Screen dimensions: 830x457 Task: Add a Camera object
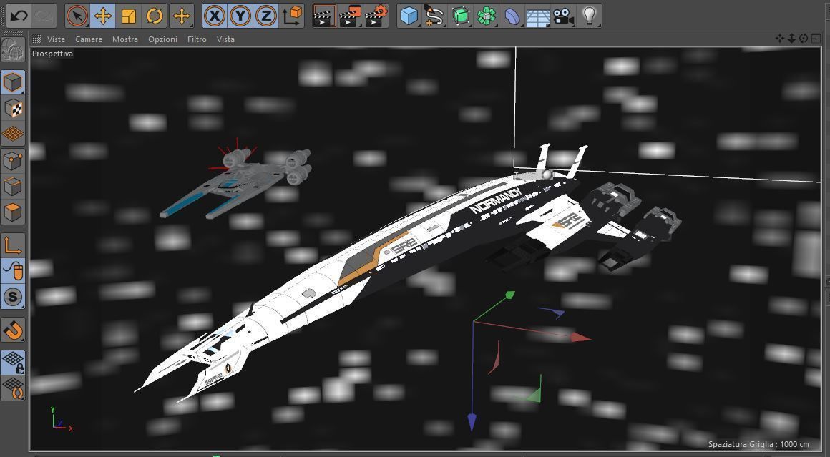coord(564,16)
